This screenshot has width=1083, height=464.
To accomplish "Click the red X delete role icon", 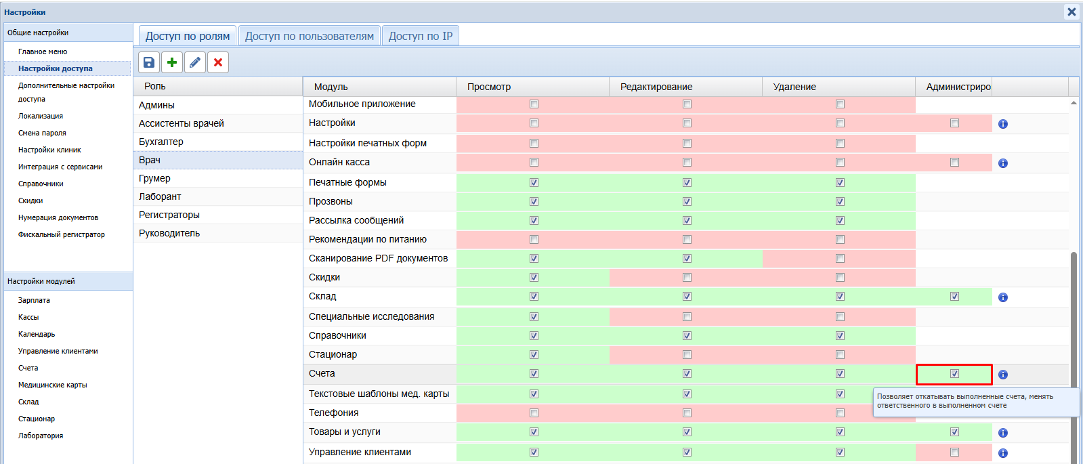I will pyautogui.click(x=218, y=62).
